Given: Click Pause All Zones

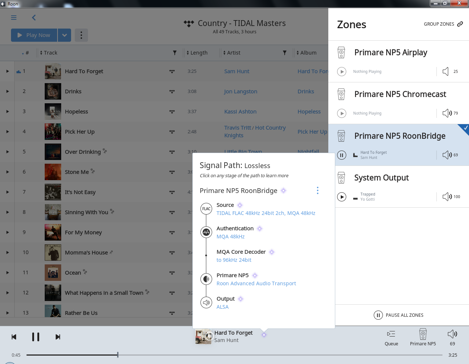Looking at the screenshot, I should pos(398,315).
